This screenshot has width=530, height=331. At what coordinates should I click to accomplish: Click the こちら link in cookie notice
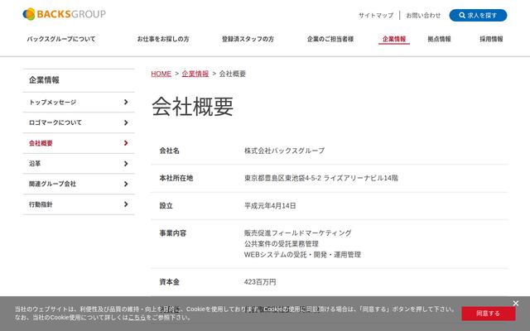[x=137, y=318]
